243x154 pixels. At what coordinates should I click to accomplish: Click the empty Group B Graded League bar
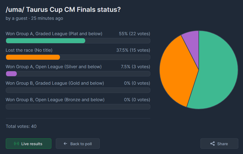pyautogui.click(x=78, y=90)
